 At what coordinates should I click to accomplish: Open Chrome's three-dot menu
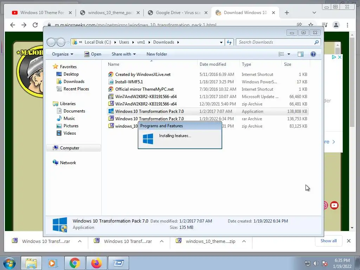[347, 25]
